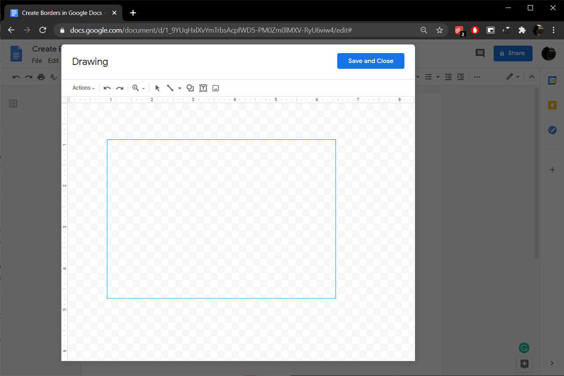Switch to the Create Borders in Google Docs tab
This screenshot has height=376, width=564.
pyautogui.click(x=63, y=13)
